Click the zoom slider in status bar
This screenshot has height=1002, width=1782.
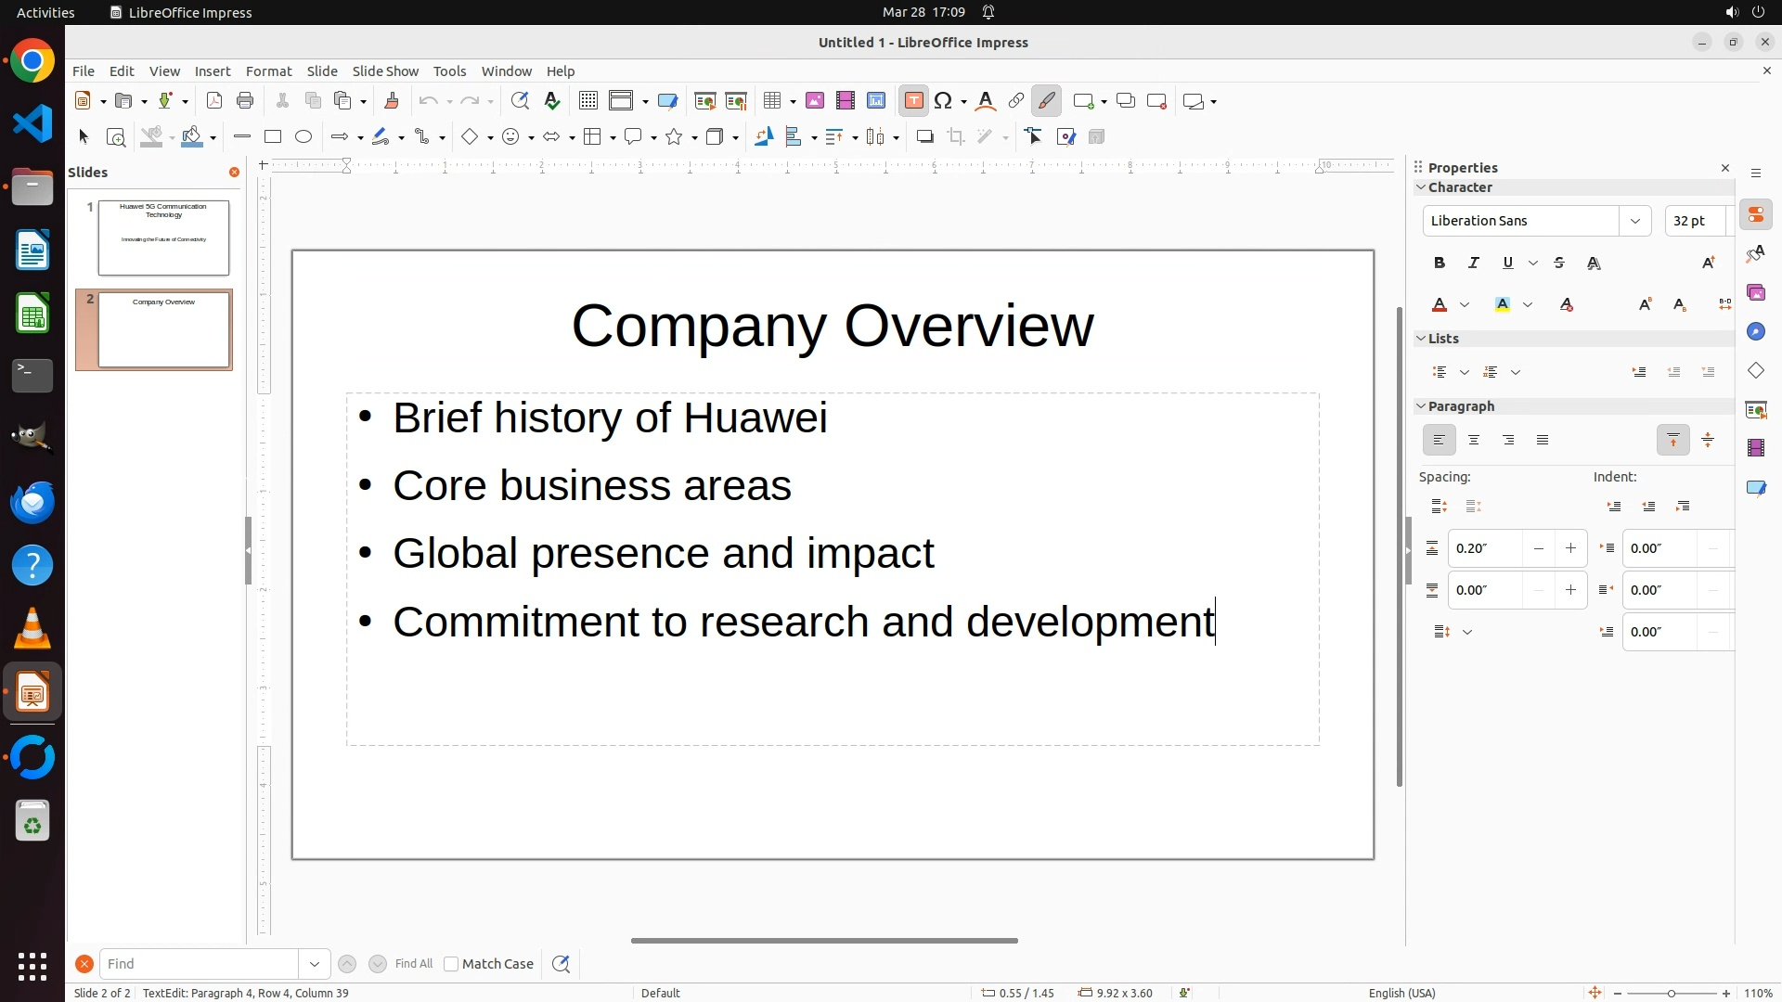coord(1671,993)
